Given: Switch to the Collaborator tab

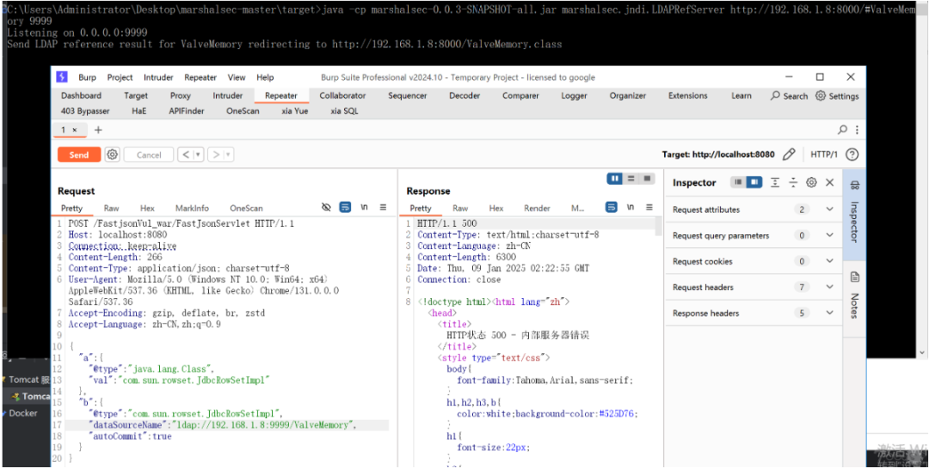Looking at the screenshot, I should click(342, 95).
